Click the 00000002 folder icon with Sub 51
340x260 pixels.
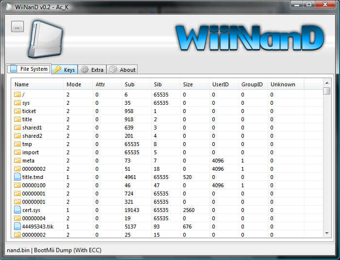tap(17, 169)
